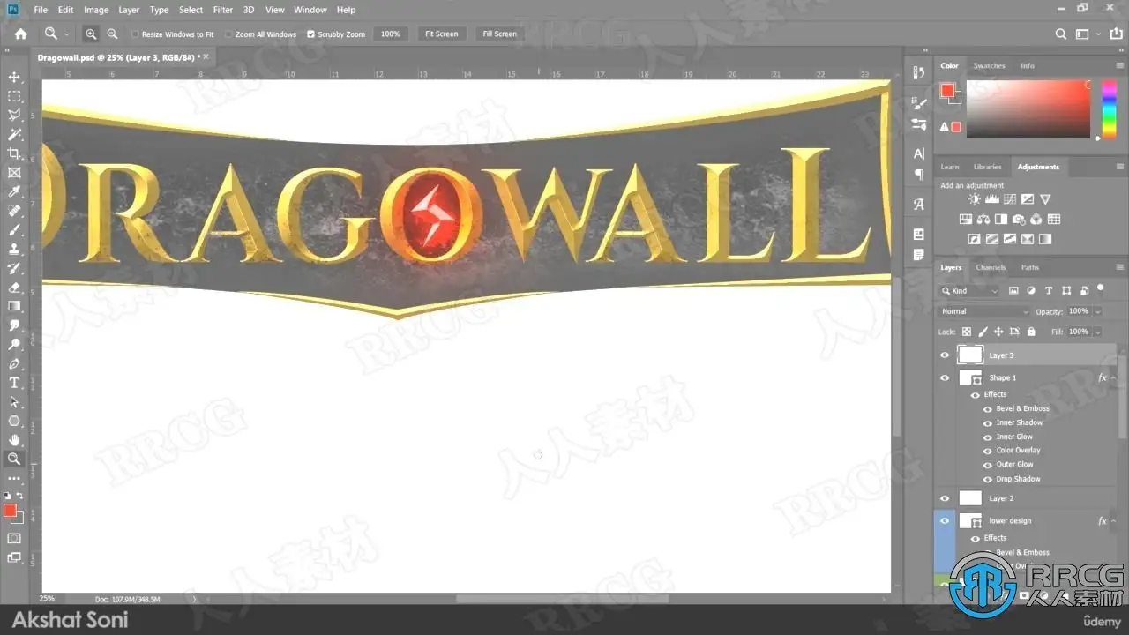Toggle Outer Glow effect visibility on Shape 1

[x=988, y=465]
